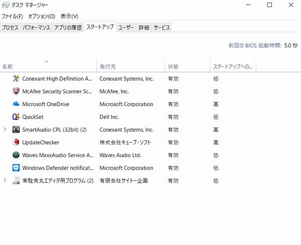Sort by the スタートアップへの... column header
The height and width of the screenshot is (245, 301).
pos(233,67)
